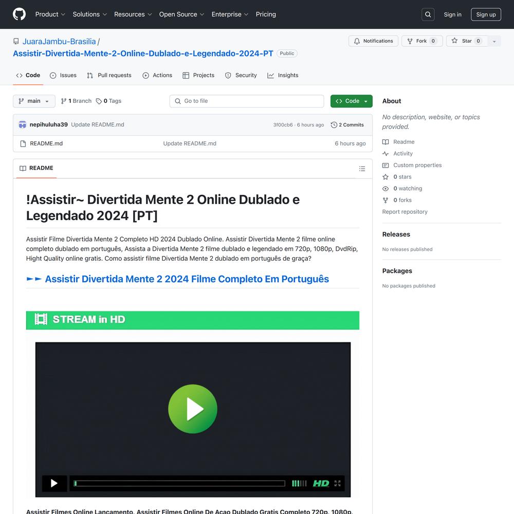Switch to the Actions tab
This screenshot has height=514, width=514.
coord(157,76)
